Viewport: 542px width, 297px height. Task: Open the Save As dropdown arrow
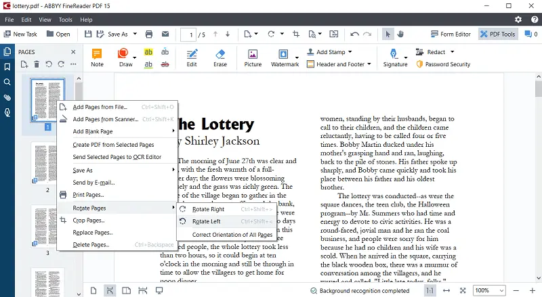tap(135, 34)
